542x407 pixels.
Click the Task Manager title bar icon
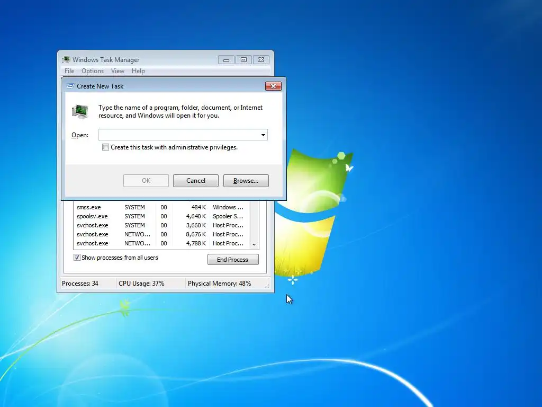pyautogui.click(x=66, y=59)
